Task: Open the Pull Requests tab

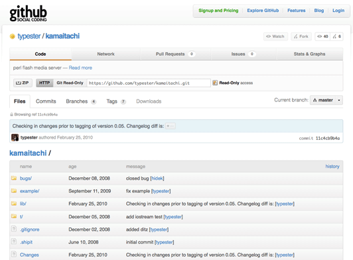Action: tap(175, 54)
